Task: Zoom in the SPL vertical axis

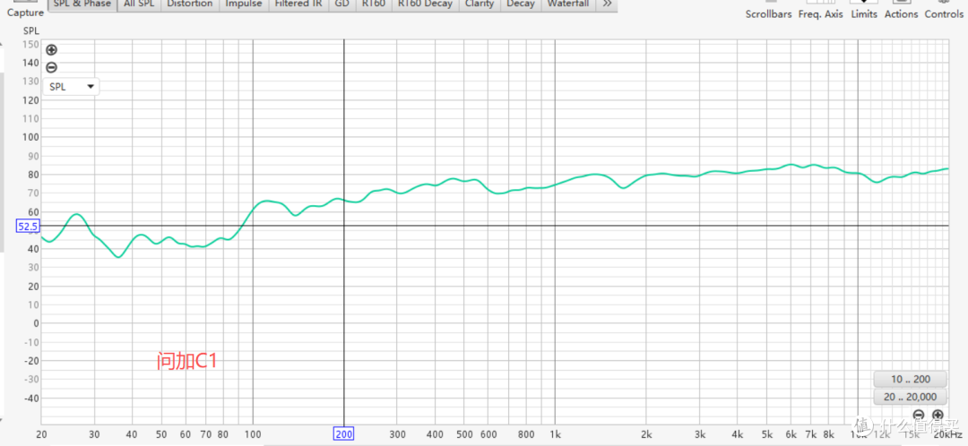Action: point(52,50)
